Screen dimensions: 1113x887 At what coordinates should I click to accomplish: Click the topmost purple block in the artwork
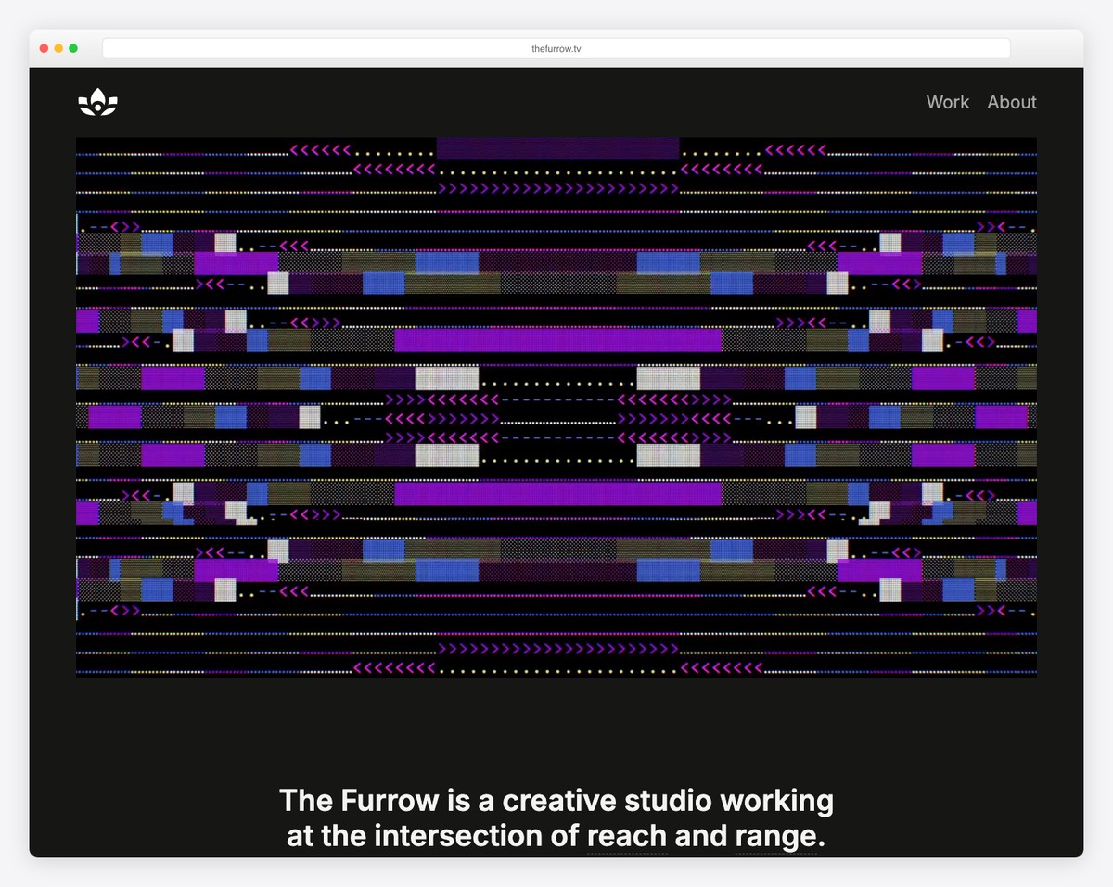click(557, 149)
